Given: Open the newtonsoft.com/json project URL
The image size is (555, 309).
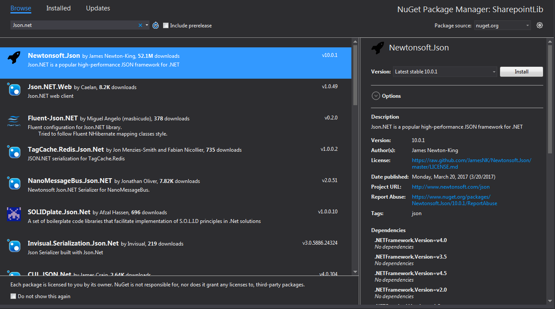Looking at the screenshot, I should pyautogui.click(x=451, y=187).
